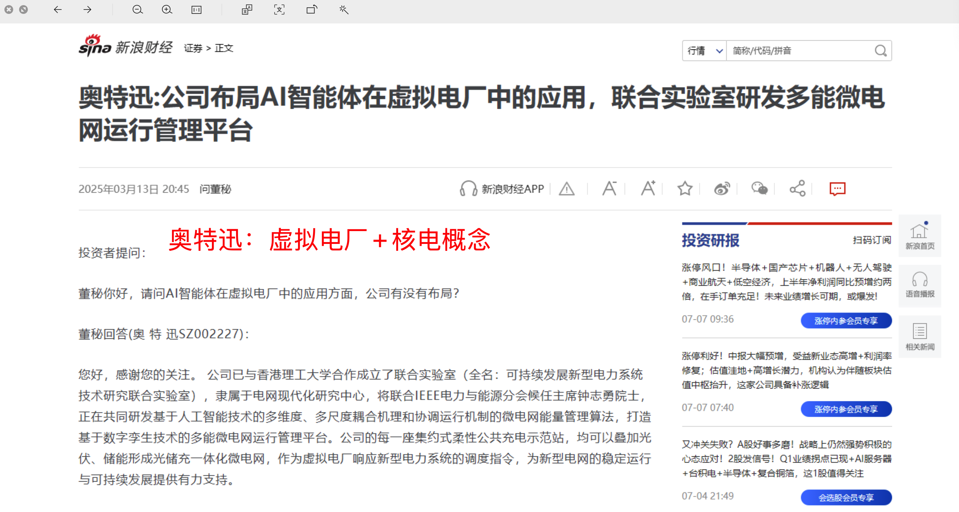The image size is (959, 512).
Task: Open the 投资研报 heading
Action: pos(710,240)
